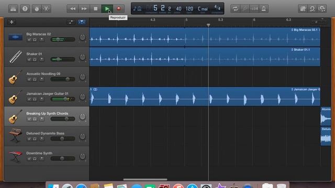Screen dimensions: 335x188
Task: Stop playback with the square button
Action: (95, 9)
